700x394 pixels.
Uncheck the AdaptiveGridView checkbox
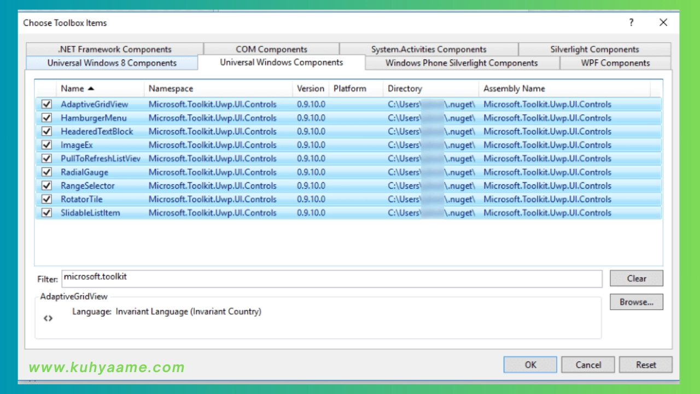(46, 104)
